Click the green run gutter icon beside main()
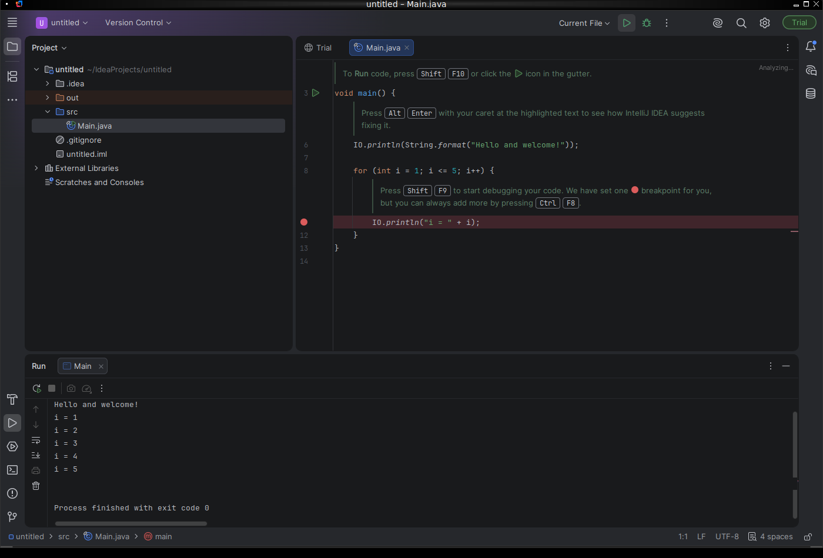 pos(316,93)
